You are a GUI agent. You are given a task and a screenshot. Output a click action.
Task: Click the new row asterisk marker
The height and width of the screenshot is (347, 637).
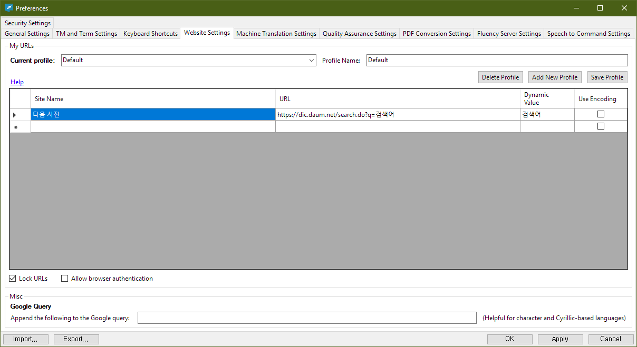point(15,127)
